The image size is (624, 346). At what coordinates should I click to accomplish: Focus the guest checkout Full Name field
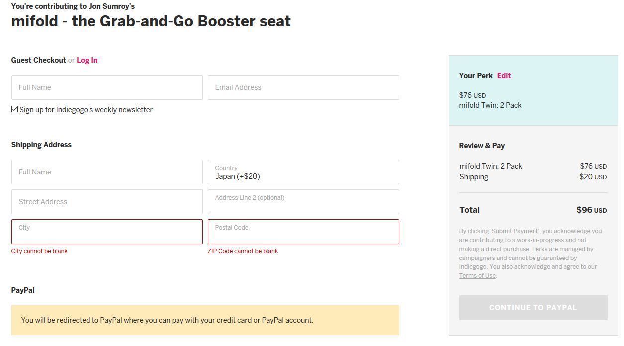107,87
